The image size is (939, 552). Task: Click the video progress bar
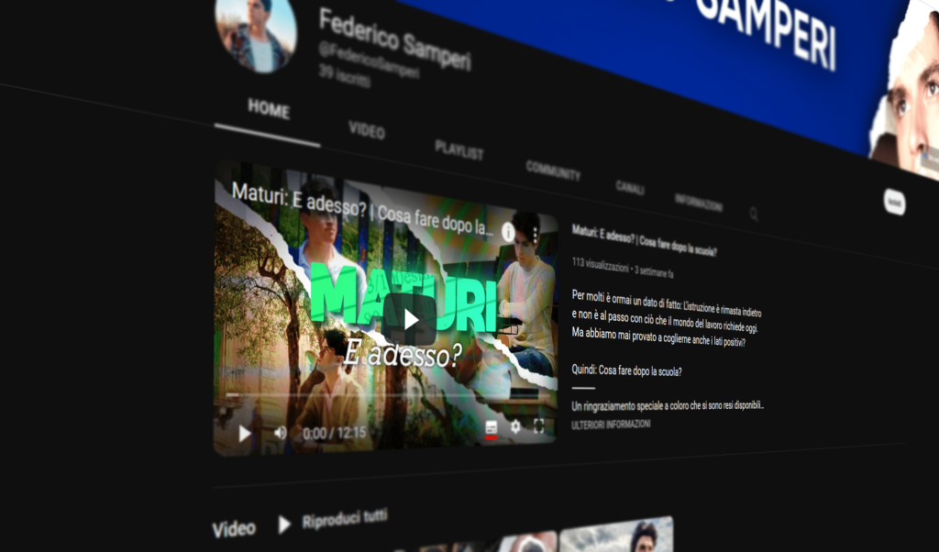click(388, 396)
